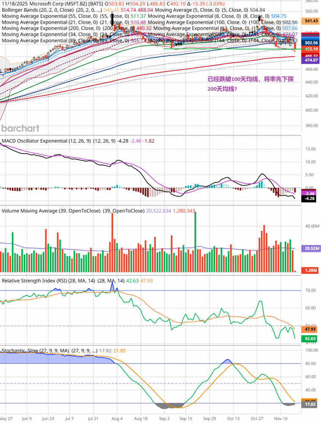The width and height of the screenshot is (321, 423).
Task: Click the Oct 13 date label
Action: [x=233, y=419]
